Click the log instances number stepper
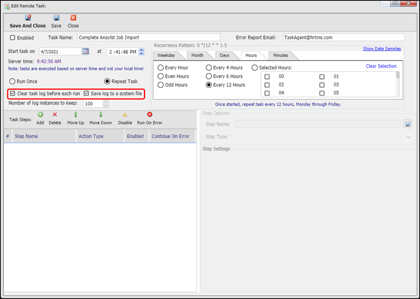The image size is (420, 299). click(106, 104)
